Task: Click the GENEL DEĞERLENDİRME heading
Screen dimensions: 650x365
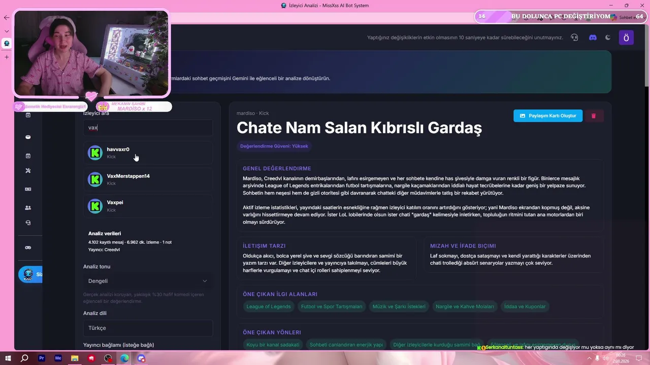Action: (277, 168)
